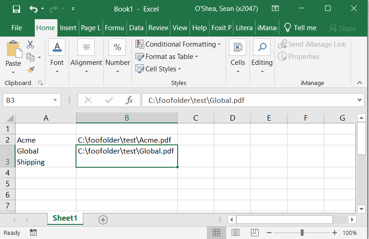
Task: Select the Global Shipping cell
Action: [x=46, y=156]
